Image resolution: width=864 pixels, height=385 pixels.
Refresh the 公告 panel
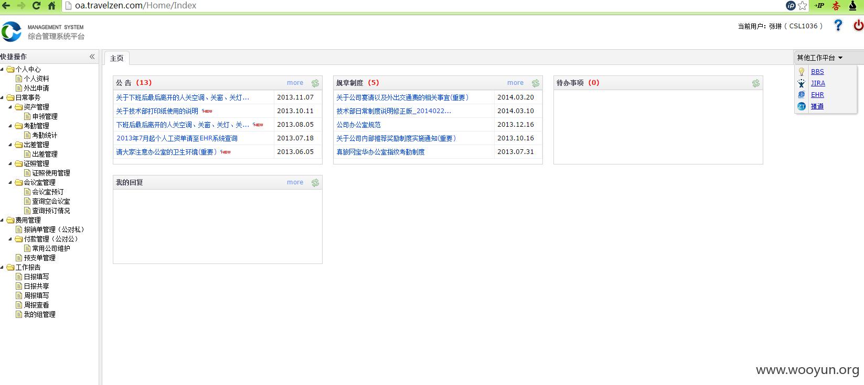(315, 83)
